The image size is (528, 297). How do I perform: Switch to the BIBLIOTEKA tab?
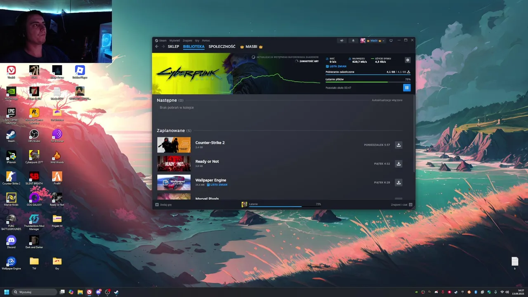pyautogui.click(x=194, y=47)
